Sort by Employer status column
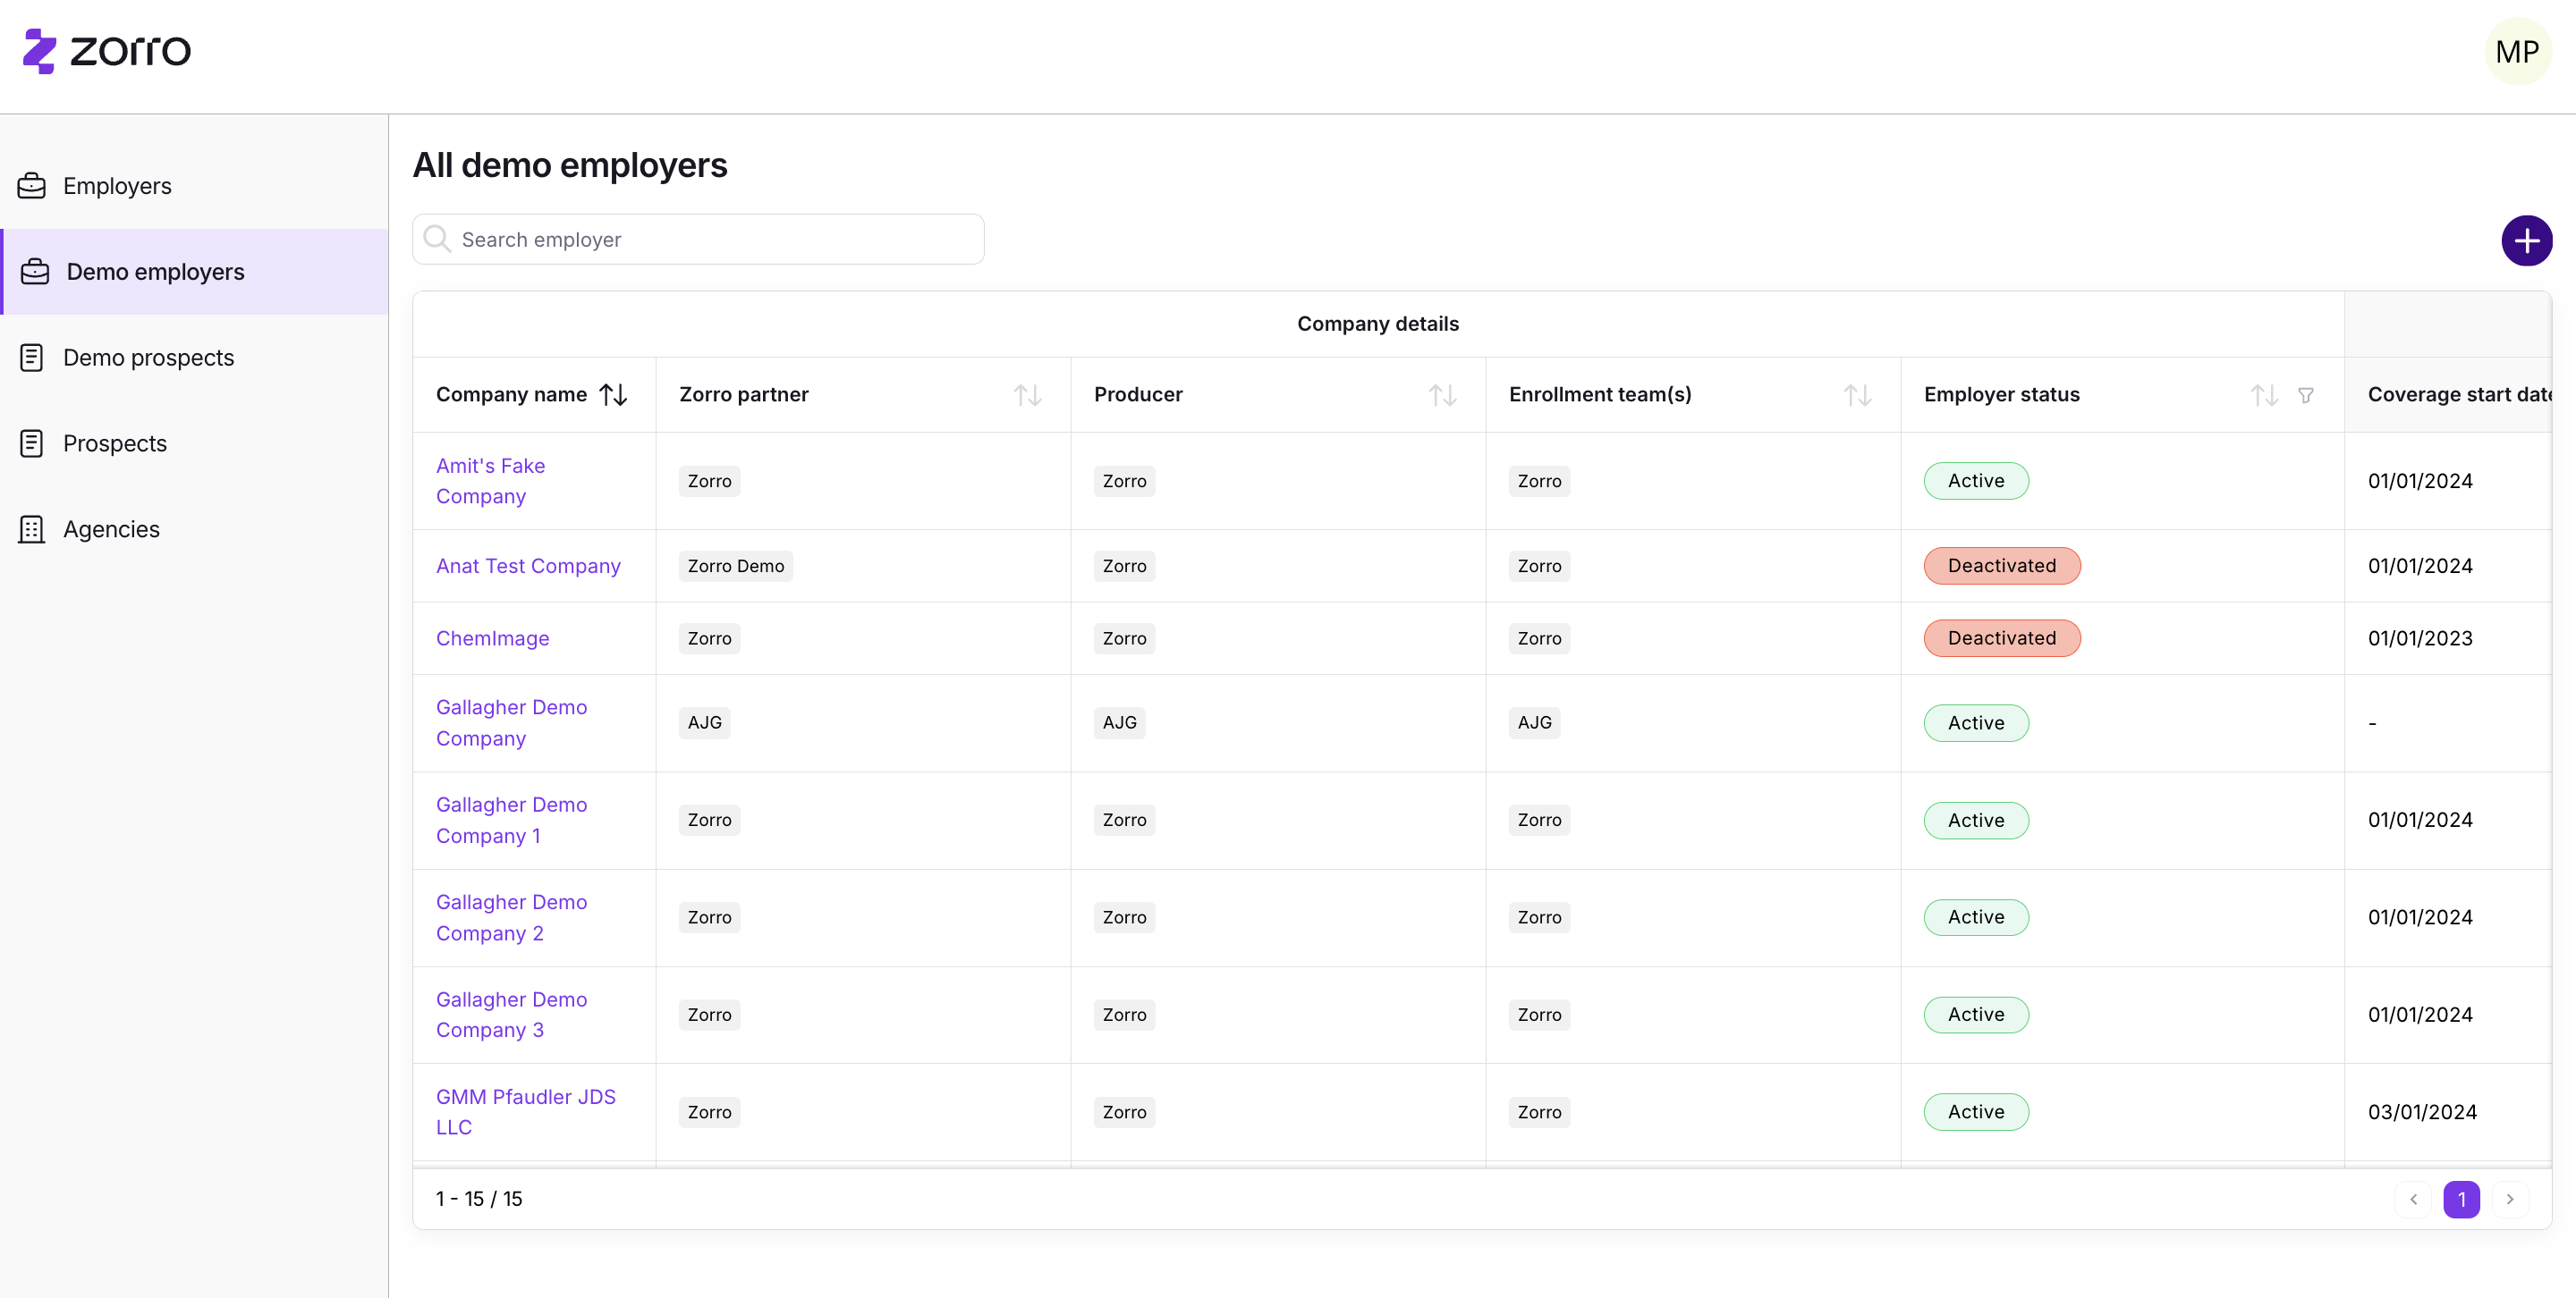Viewport: 2576px width, 1298px height. pos(2264,395)
